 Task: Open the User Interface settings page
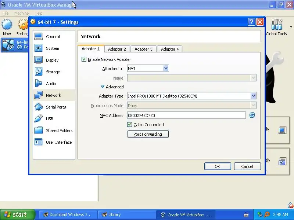[x=54, y=142]
